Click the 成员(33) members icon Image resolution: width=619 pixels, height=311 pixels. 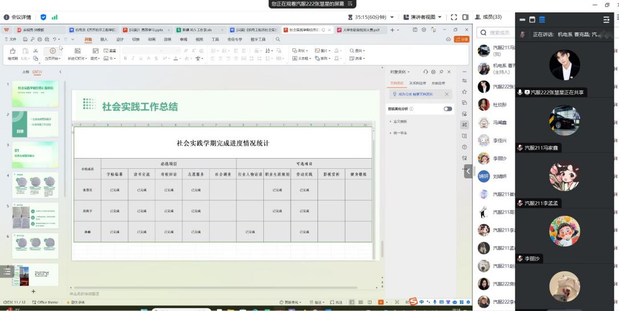pyautogui.click(x=478, y=17)
